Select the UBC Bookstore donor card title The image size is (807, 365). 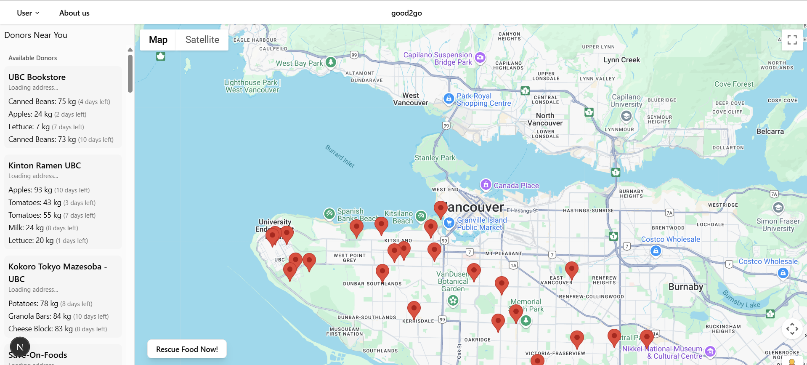[37, 77]
